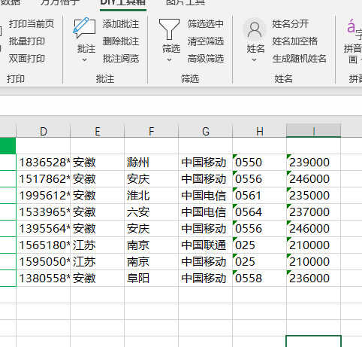Open 批注阅览
Screen dimensions: 362x347
(x=121, y=59)
